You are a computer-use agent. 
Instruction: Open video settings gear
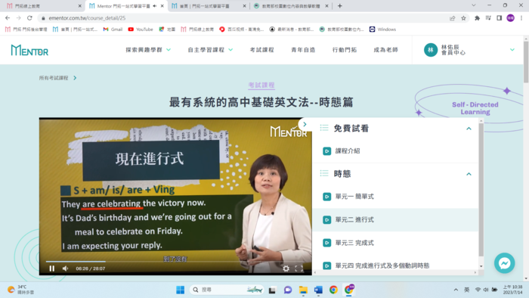286,269
